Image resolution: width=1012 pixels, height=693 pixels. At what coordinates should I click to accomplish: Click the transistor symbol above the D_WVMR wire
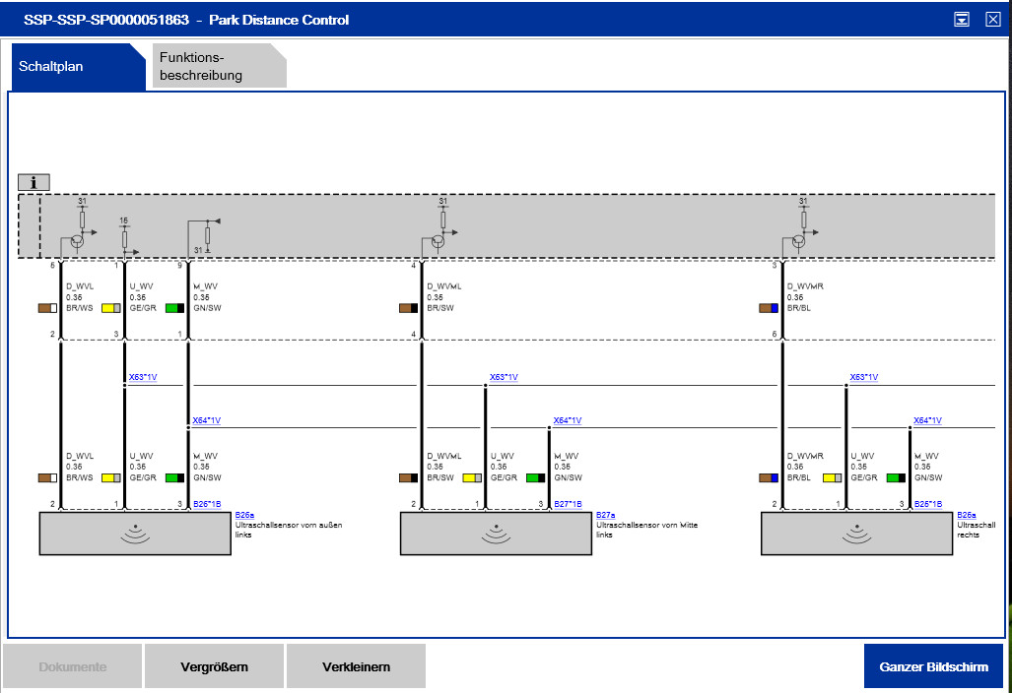coord(798,240)
